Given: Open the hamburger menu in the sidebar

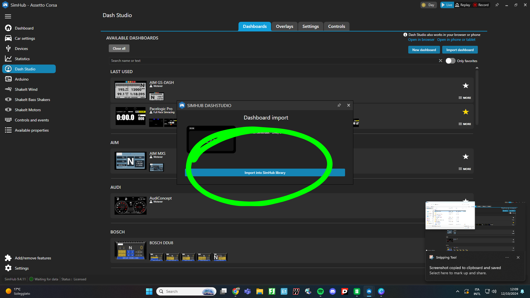Looking at the screenshot, I should coord(8,17).
